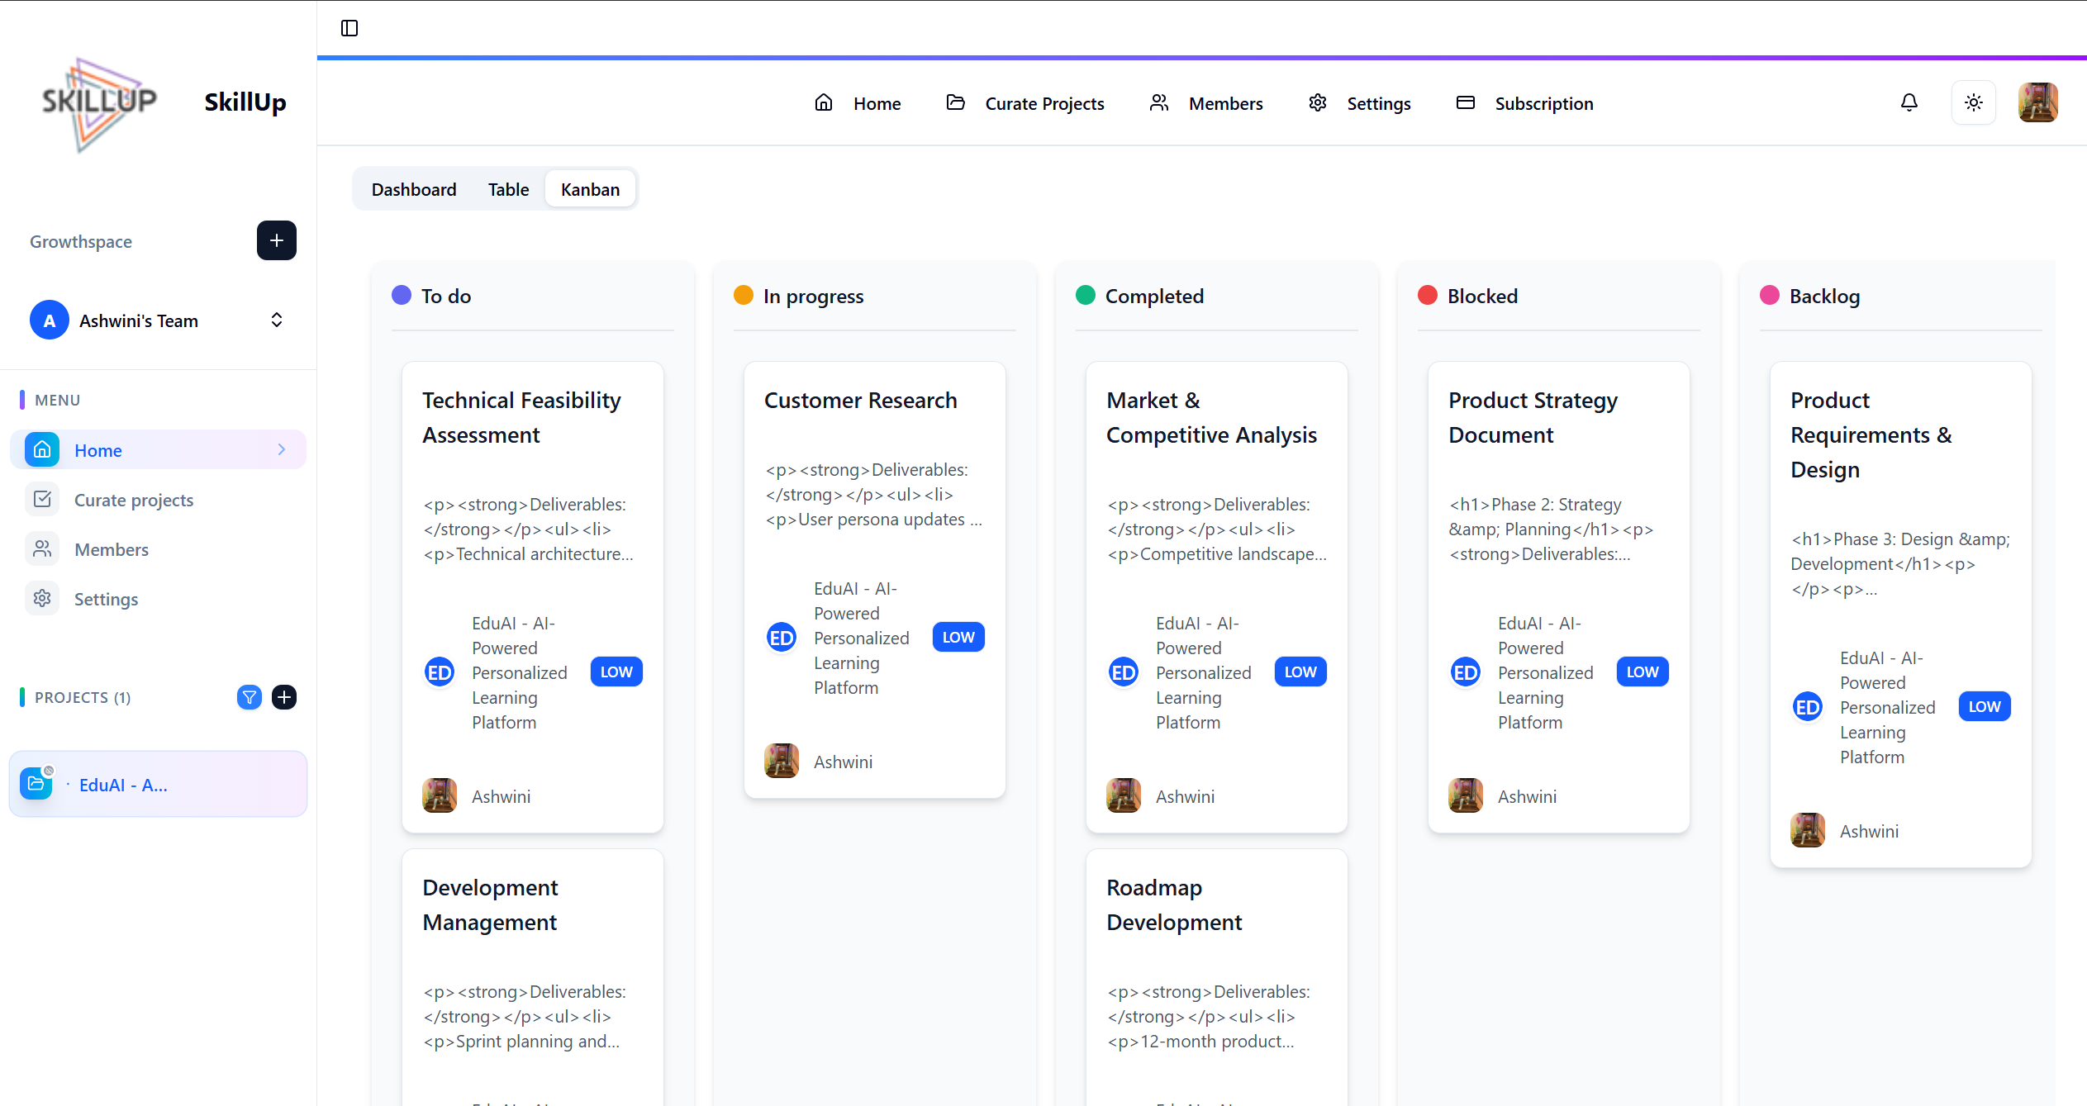Open EduAI project in sidebar

point(158,784)
